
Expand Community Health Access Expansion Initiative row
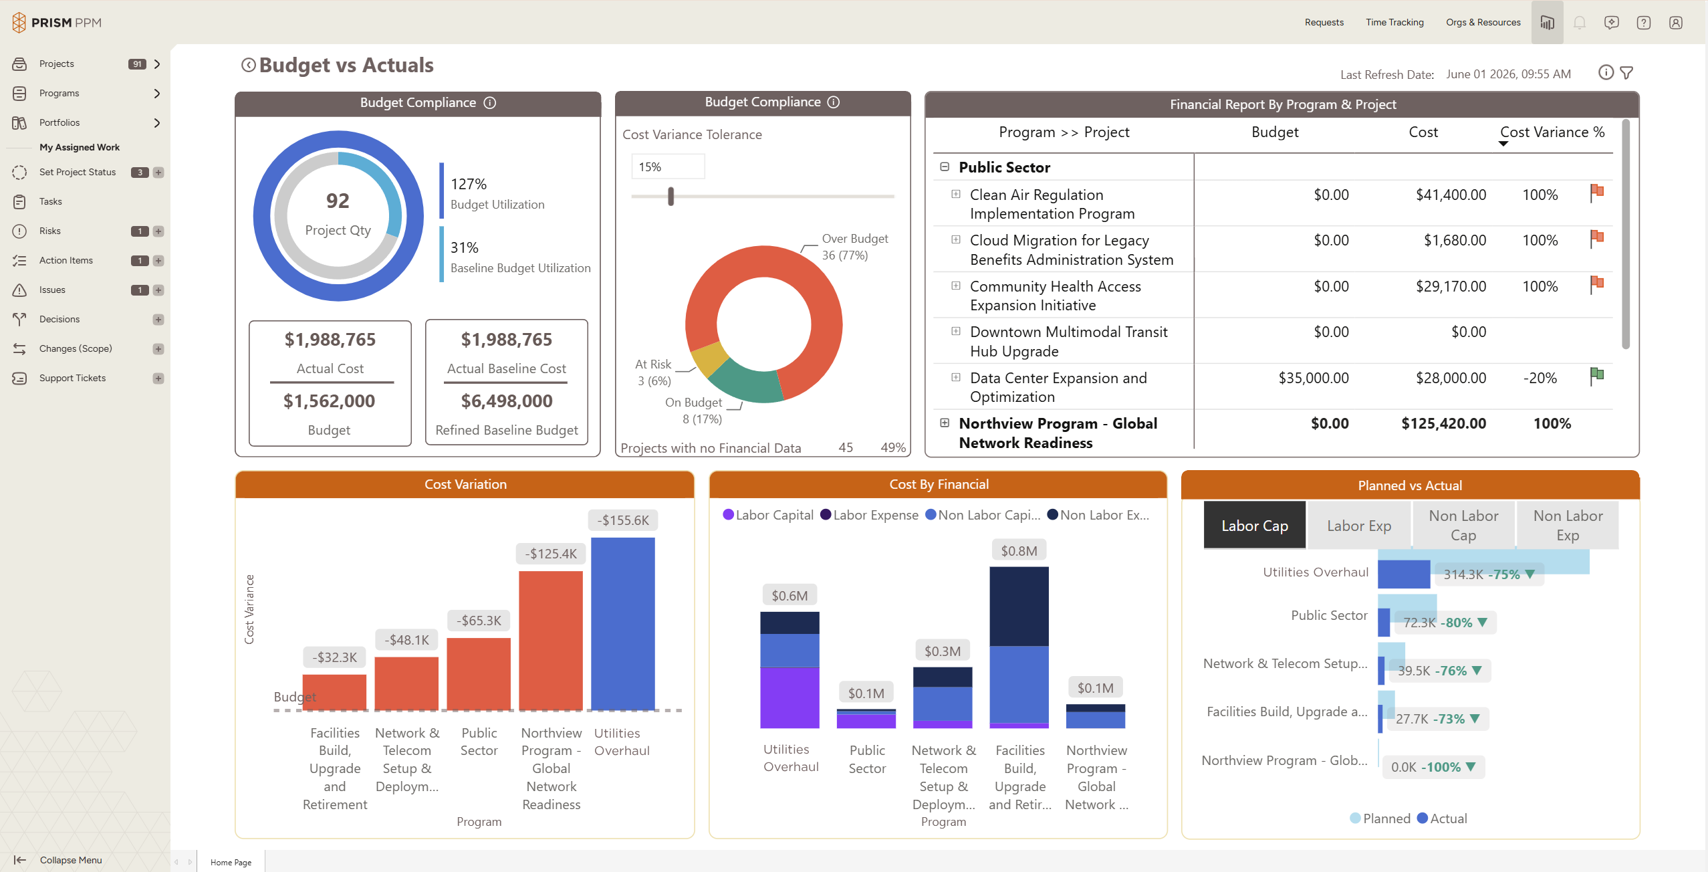point(956,286)
